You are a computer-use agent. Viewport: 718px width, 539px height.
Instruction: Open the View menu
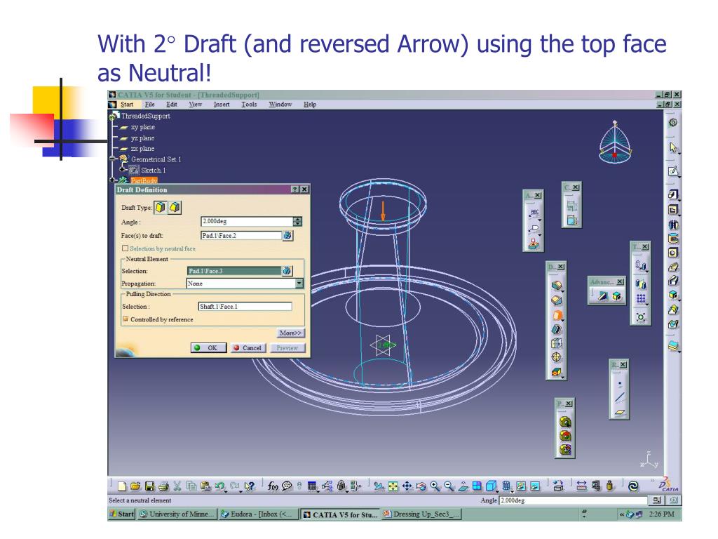click(x=196, y=105)
